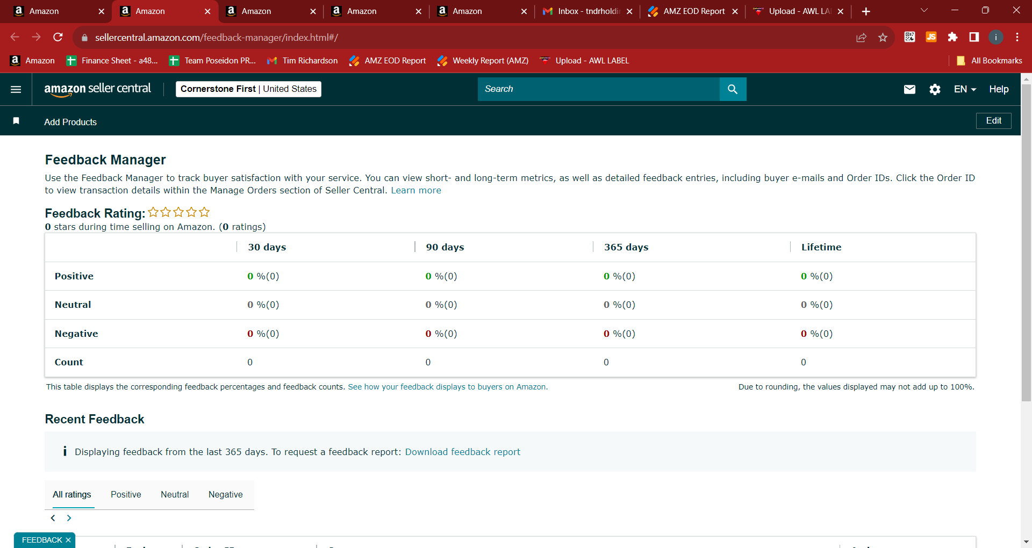Viewport: 1032px width, 548px height.
Task: Open the Help link in the header
Action: point(999,89)
